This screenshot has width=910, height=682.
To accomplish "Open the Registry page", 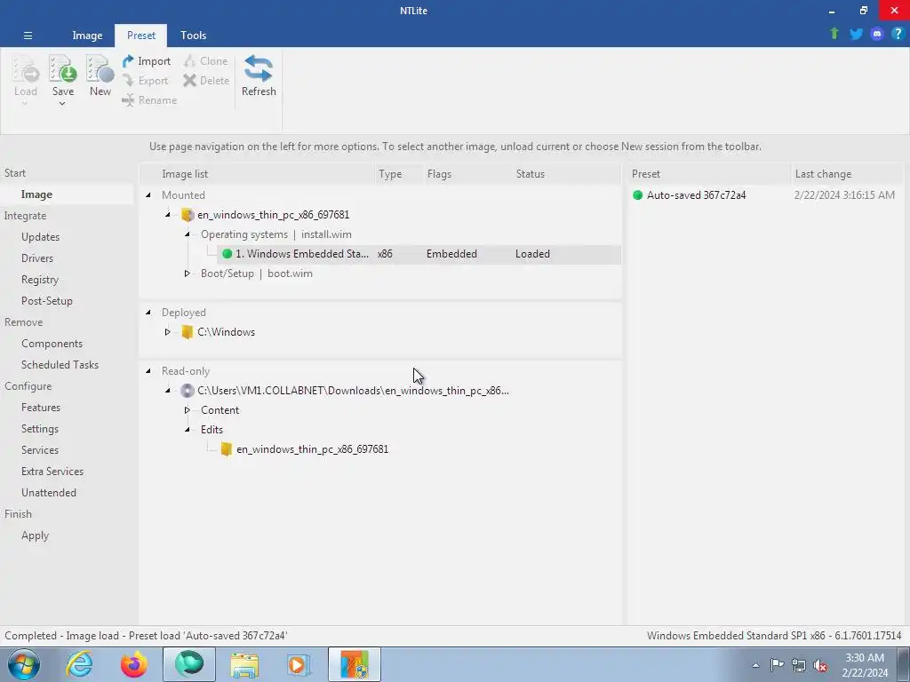I will point(39,280).
